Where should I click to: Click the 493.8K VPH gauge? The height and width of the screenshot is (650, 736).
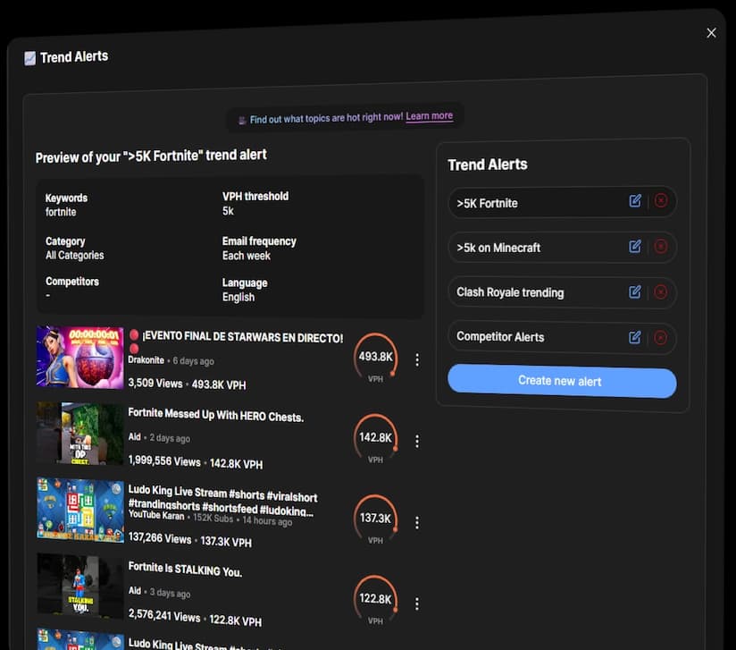(375, 357)
